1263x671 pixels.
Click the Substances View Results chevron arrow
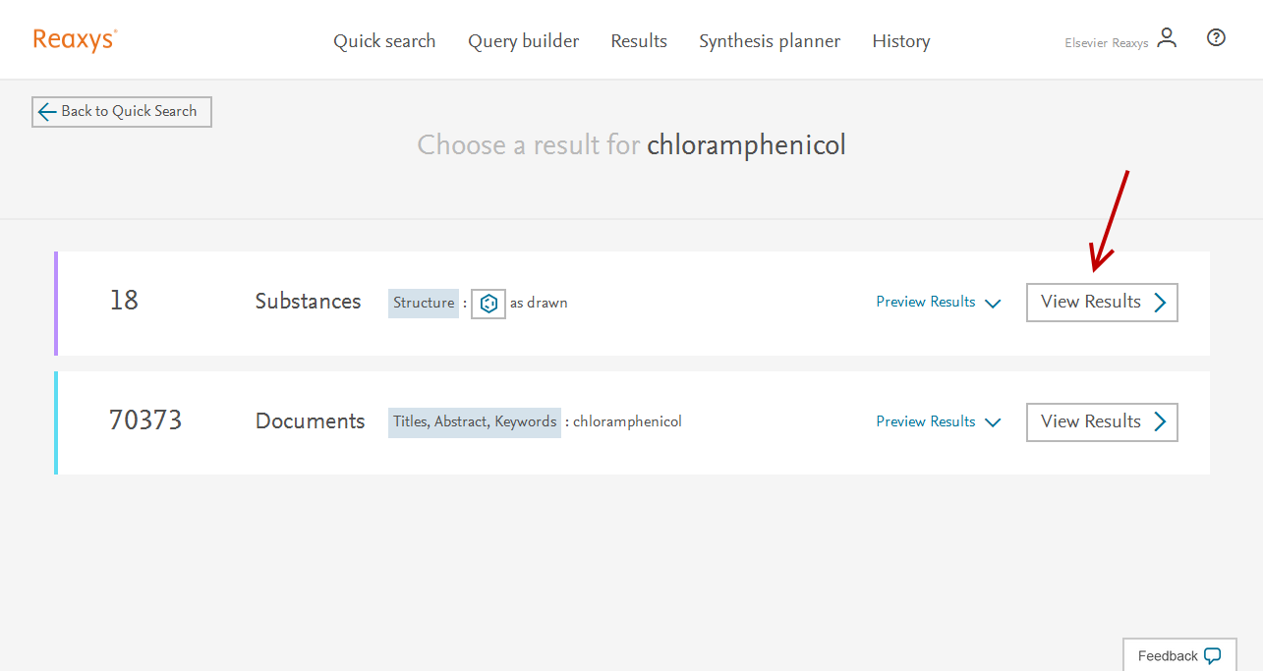(1160, 303)
